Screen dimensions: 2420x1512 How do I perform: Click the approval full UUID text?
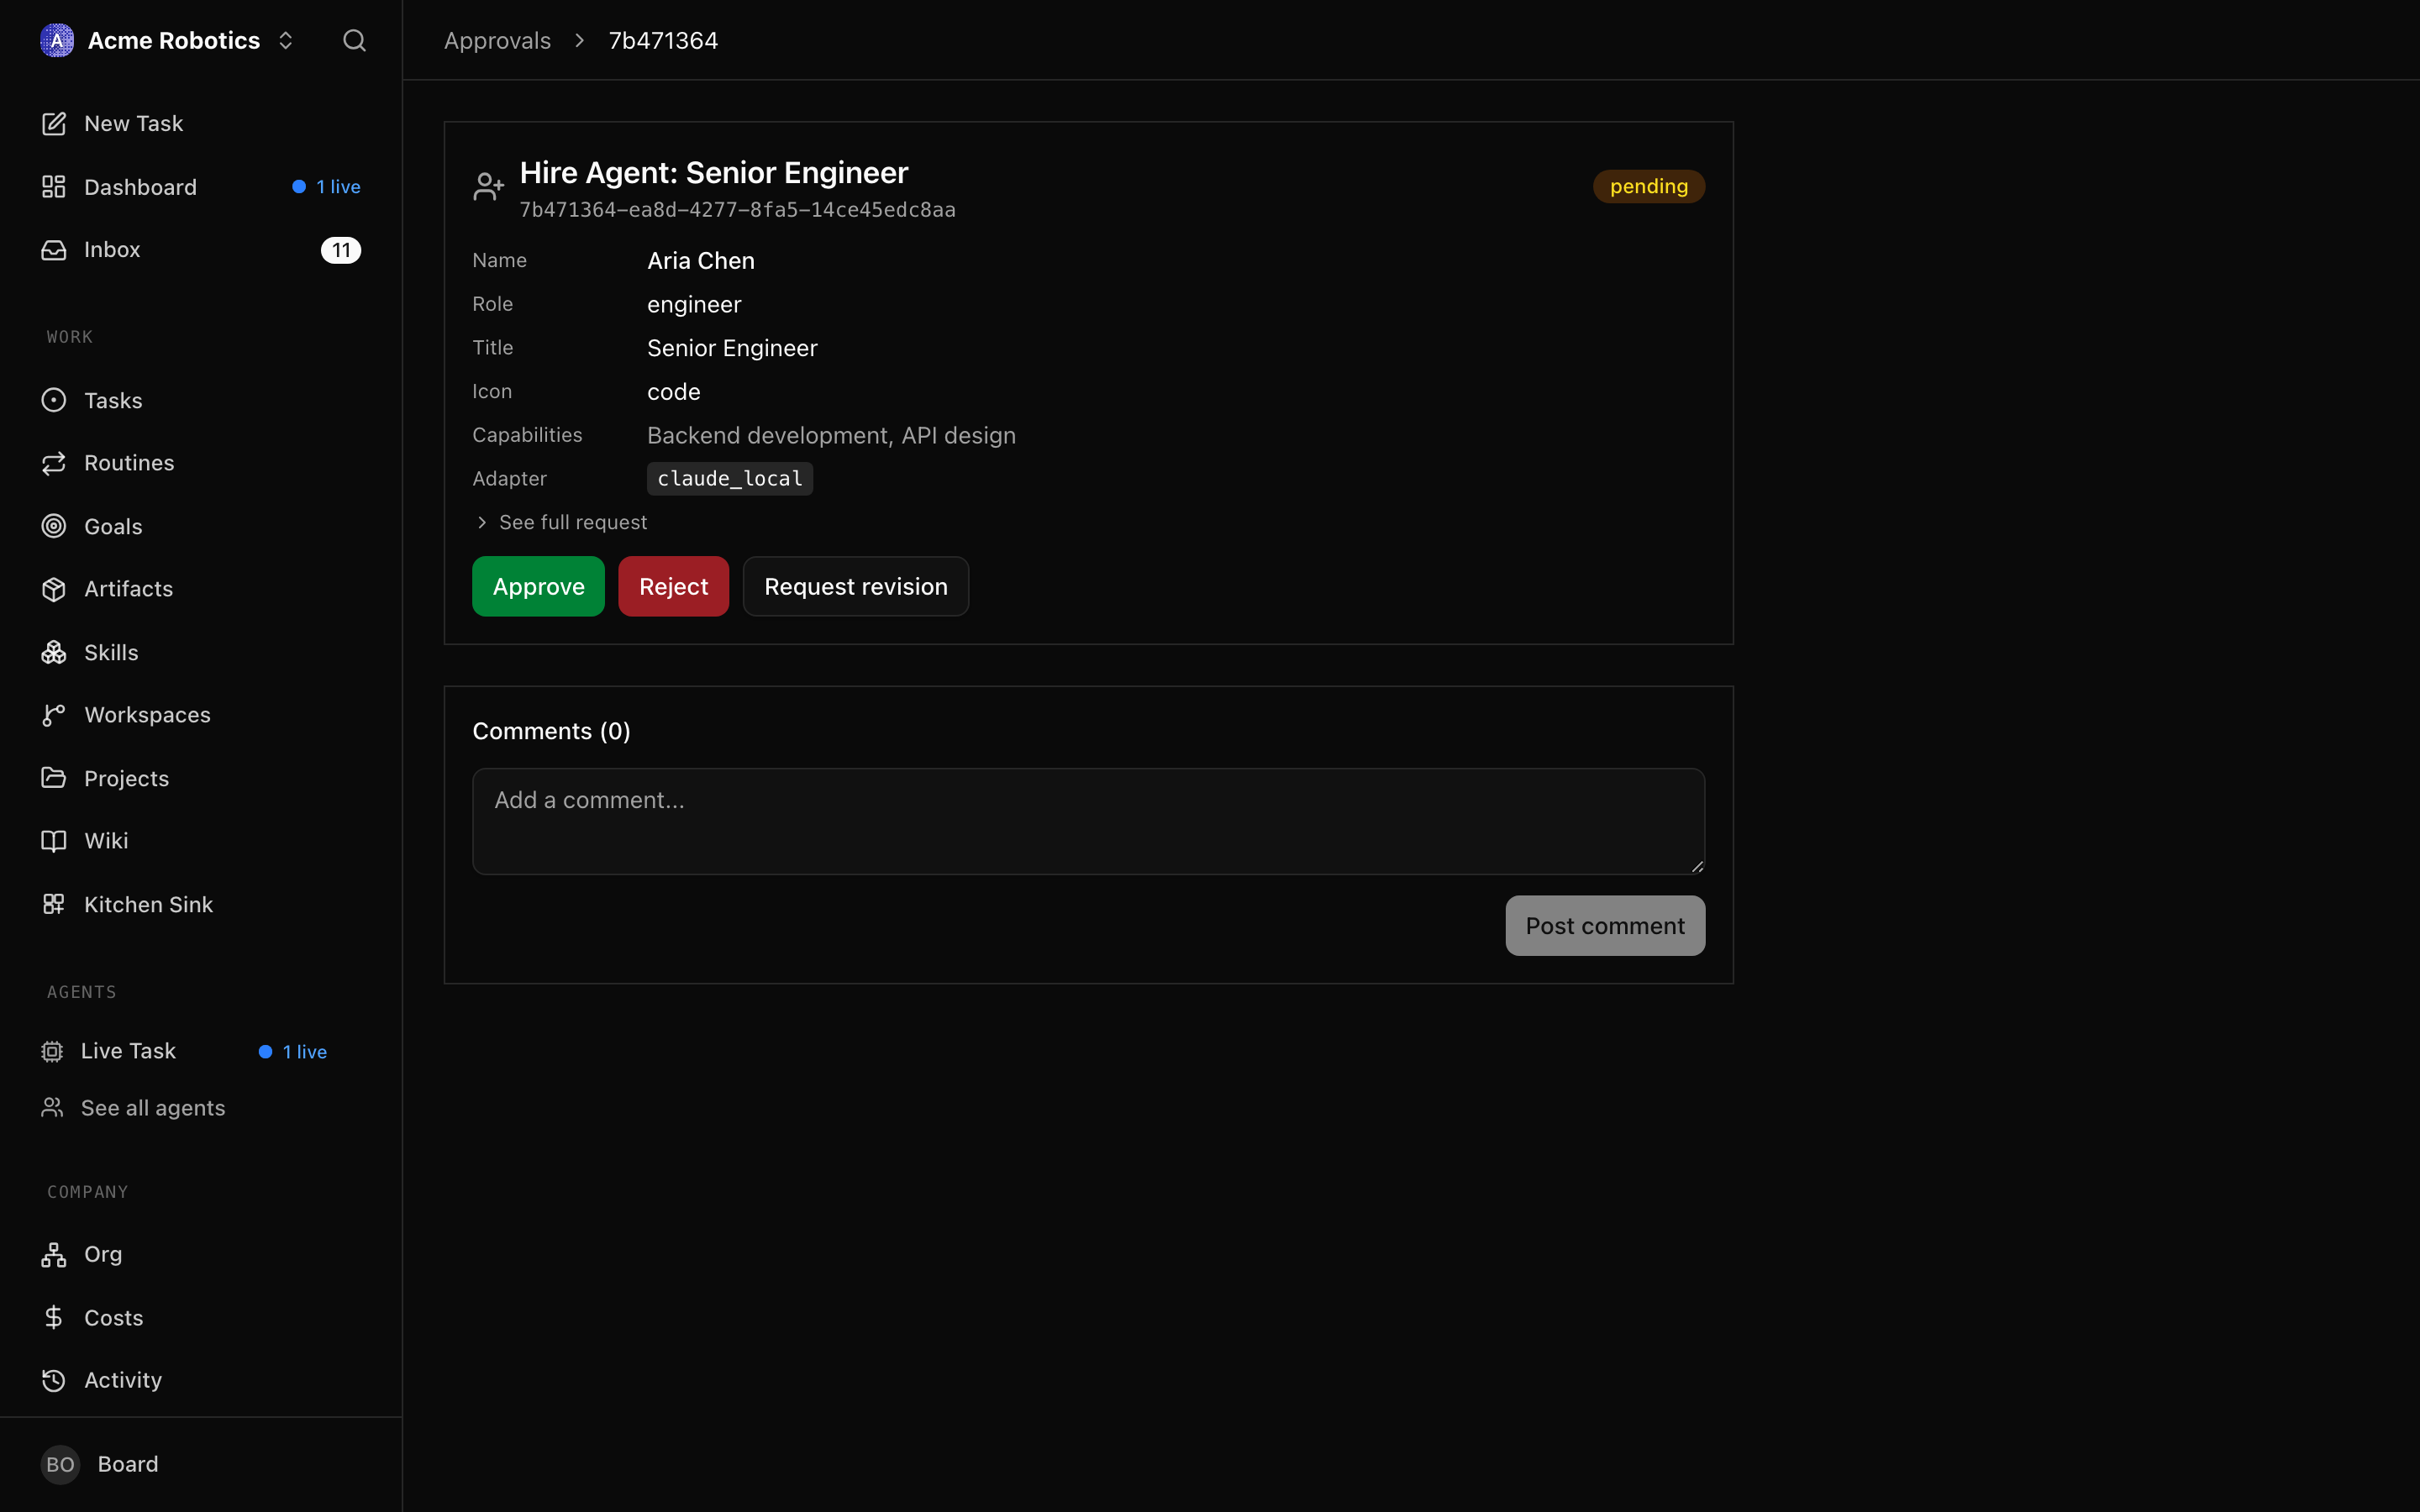737,210
